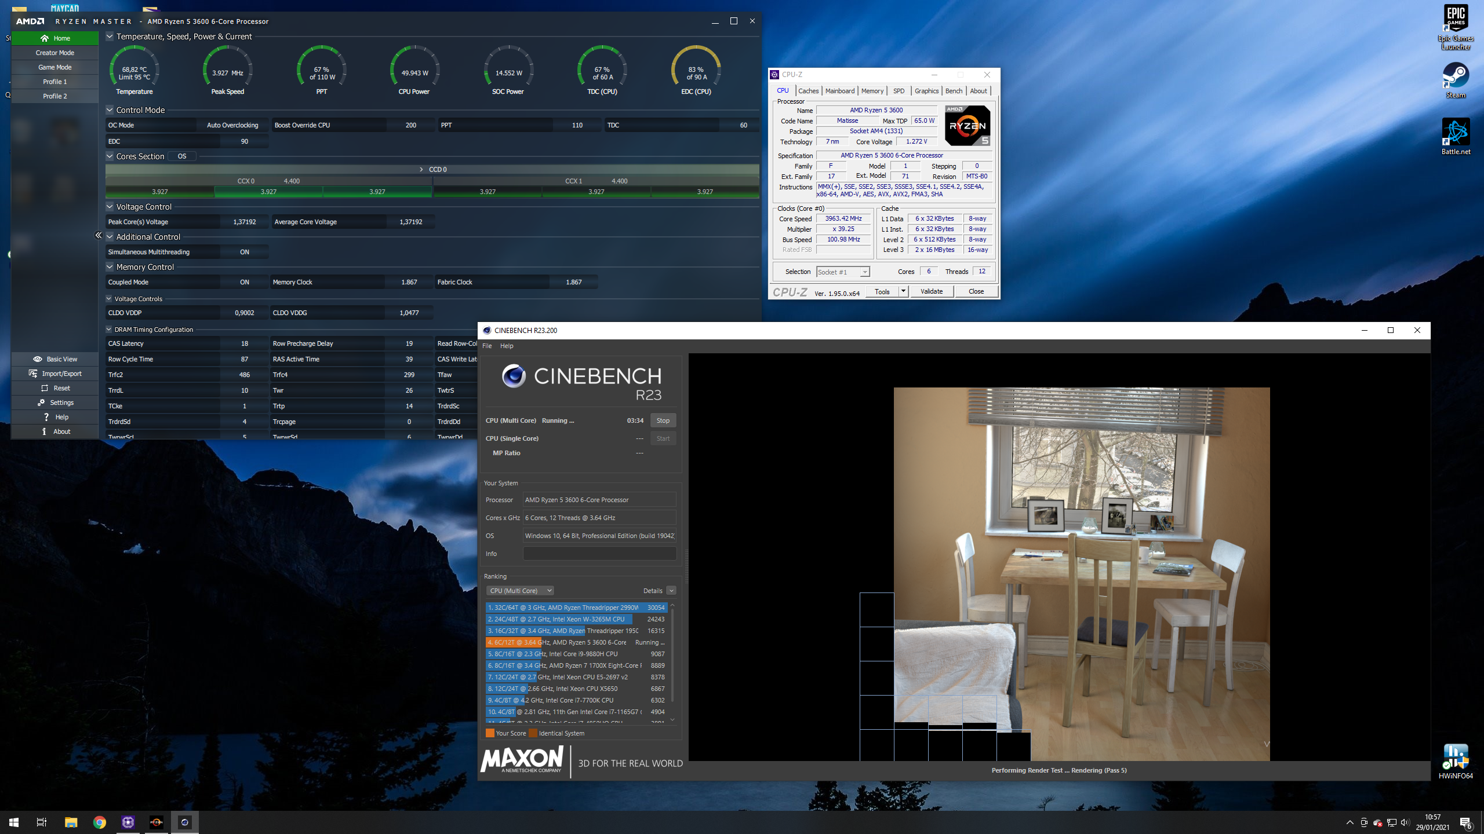1484x834 pixels.
Task: Switch to the Memory tab in CPU-Z
Action: pyautogui.click(x=872, y=91)
